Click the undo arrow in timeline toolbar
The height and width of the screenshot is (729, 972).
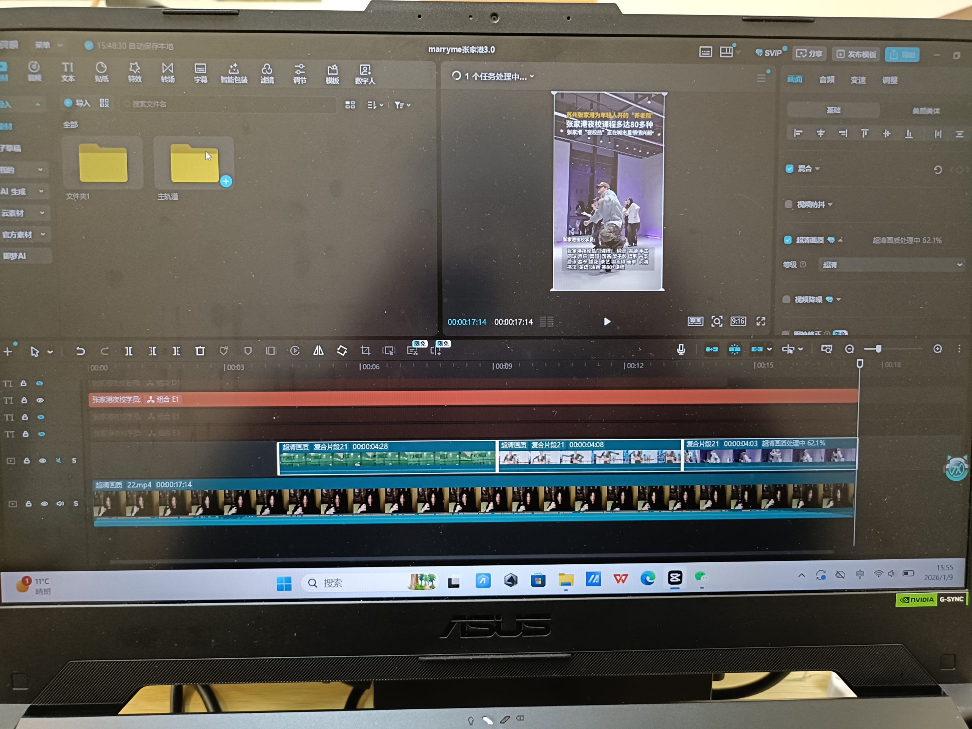point(80,351)
